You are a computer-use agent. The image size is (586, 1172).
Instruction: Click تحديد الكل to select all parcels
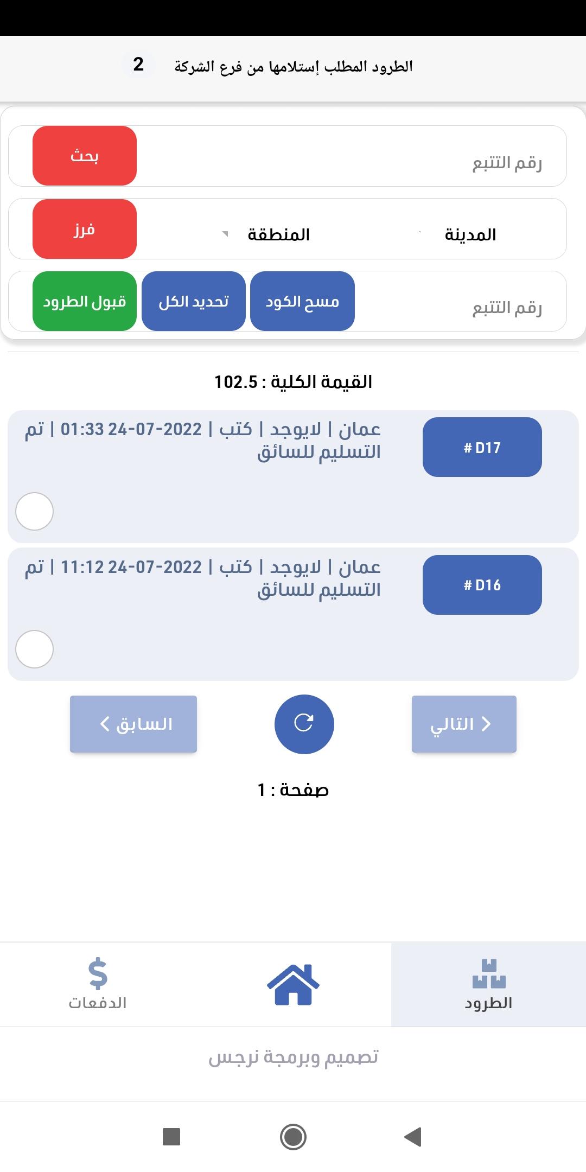[x=194, y=301]
